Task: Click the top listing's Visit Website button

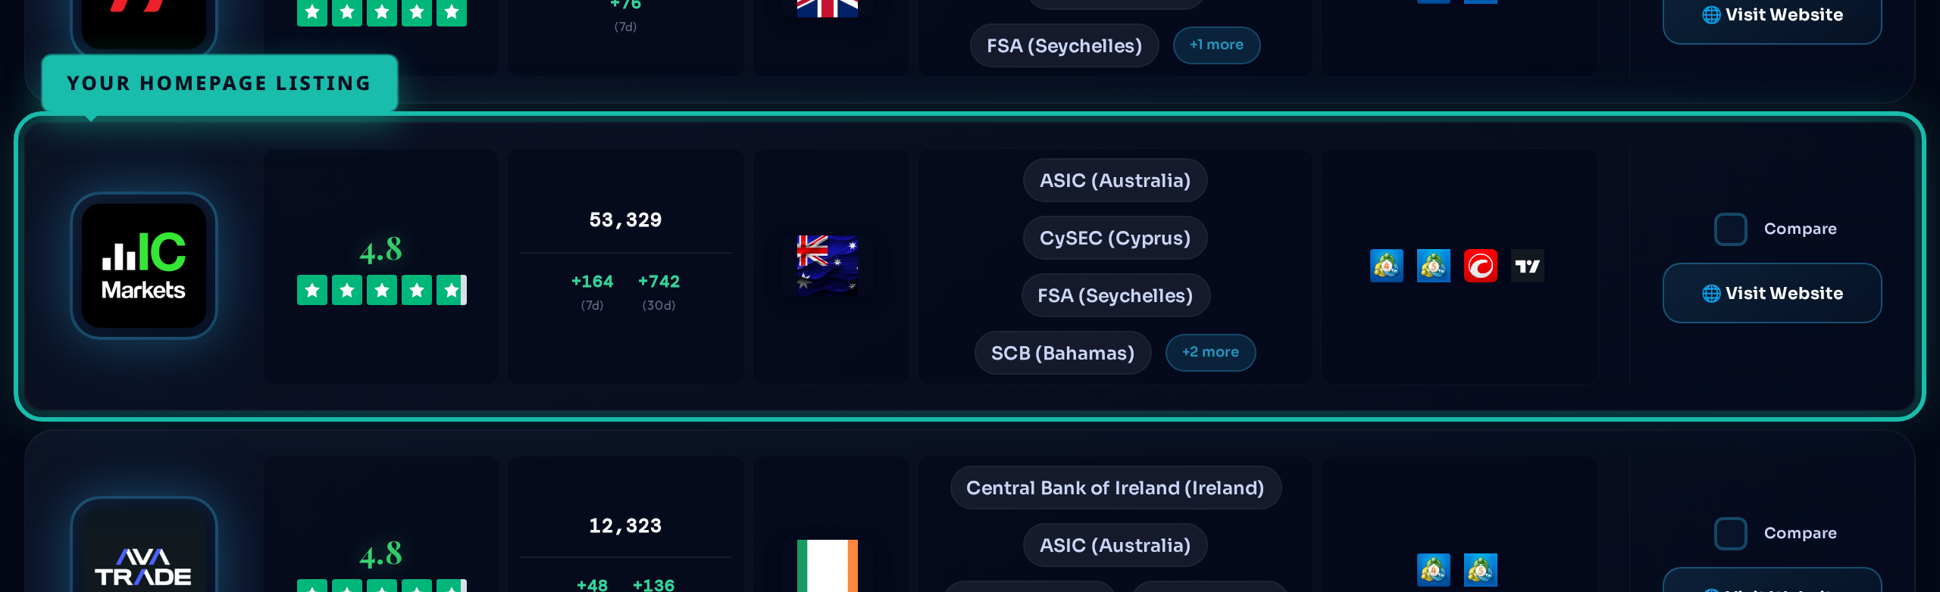Action: pyautogui.click(x=1772, y=17)
